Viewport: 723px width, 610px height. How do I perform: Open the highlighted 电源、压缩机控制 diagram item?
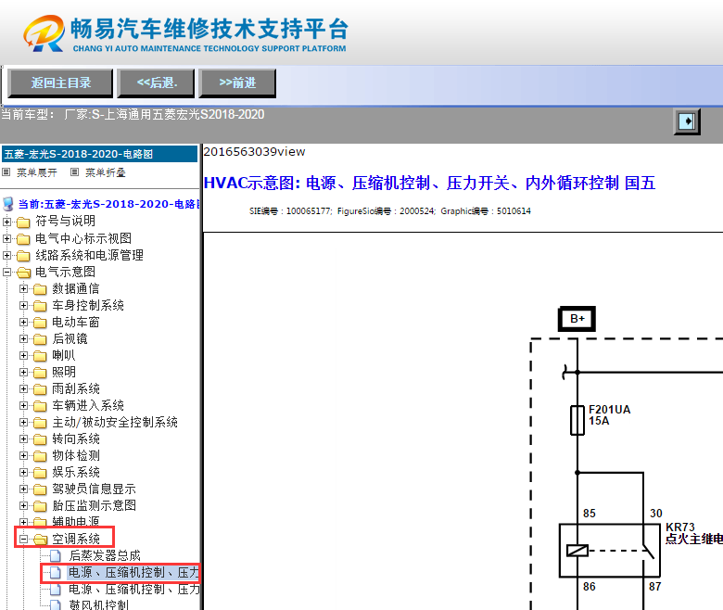point(133,572)
